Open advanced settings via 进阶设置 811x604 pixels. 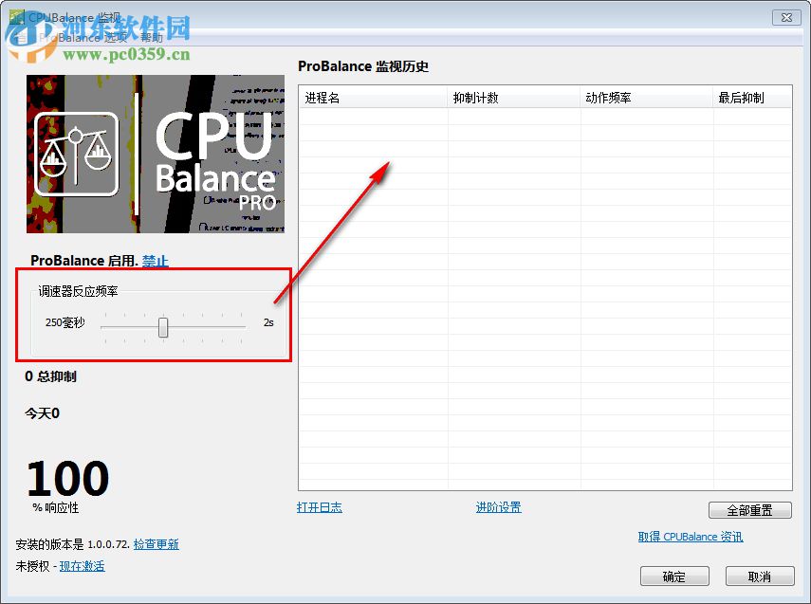tap(497, 507)
